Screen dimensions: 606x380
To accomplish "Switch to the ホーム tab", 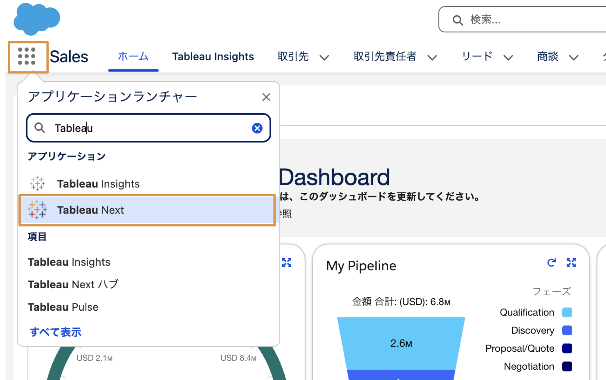I will coord(133,56).
